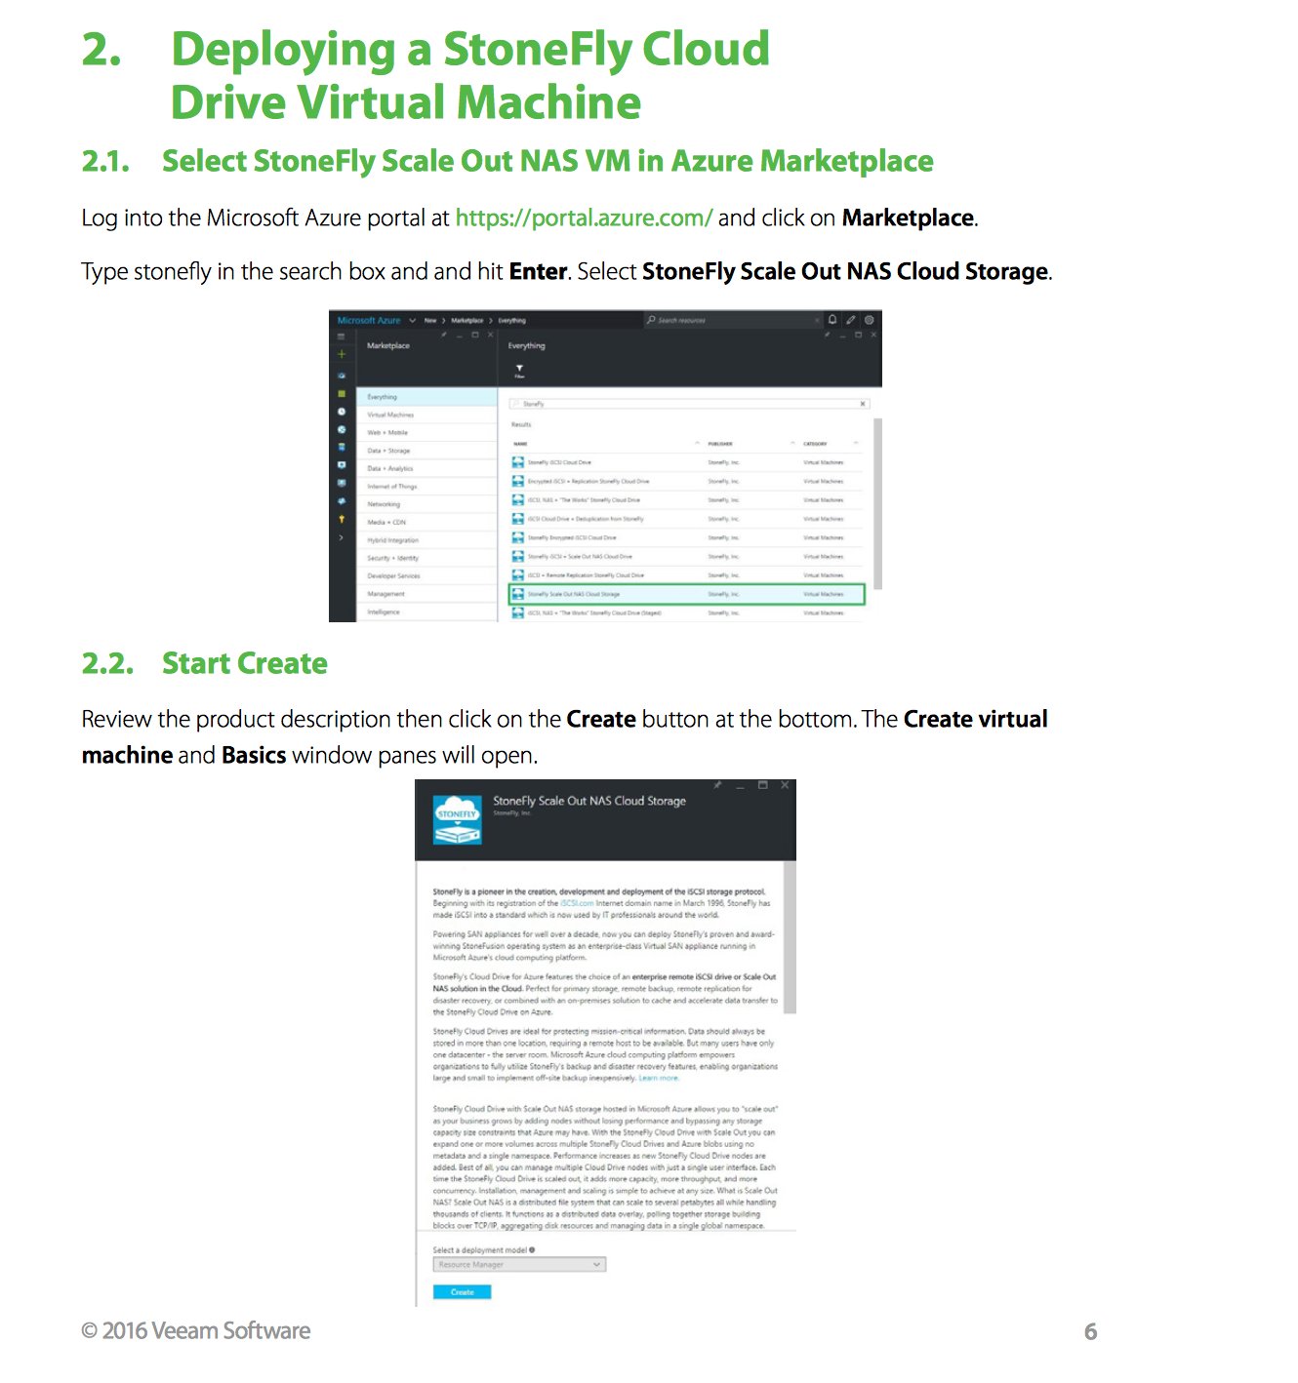Select Data + Storage marketplace category
Image resolution: width=1298 pixels, height=1383 pixels.
[427, 451]
